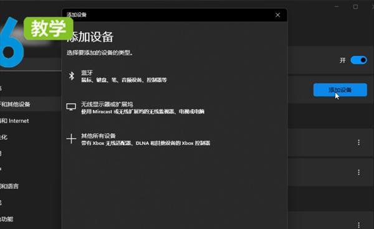Open more options for bottom device row

point(359,225)
